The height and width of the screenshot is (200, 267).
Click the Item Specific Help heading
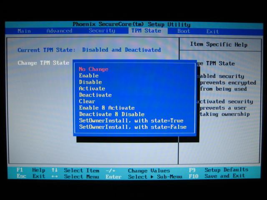point(219,45)
